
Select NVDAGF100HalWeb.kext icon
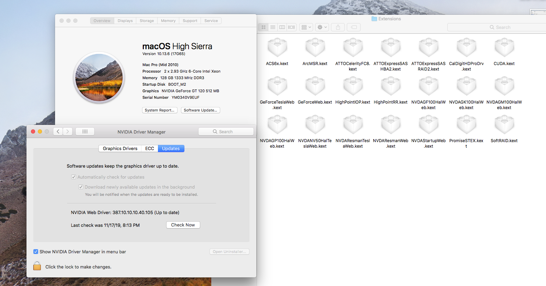(429, 86)
